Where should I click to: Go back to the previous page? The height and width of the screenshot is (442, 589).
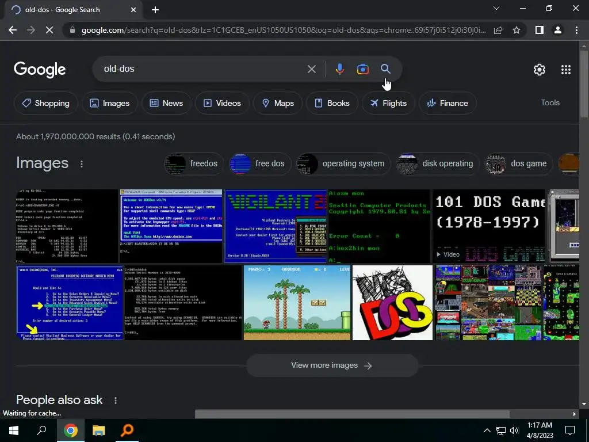click(13, 30)
